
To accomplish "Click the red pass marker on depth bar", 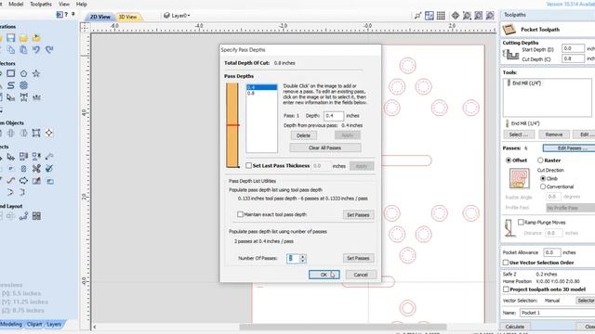I will [232, 125].
